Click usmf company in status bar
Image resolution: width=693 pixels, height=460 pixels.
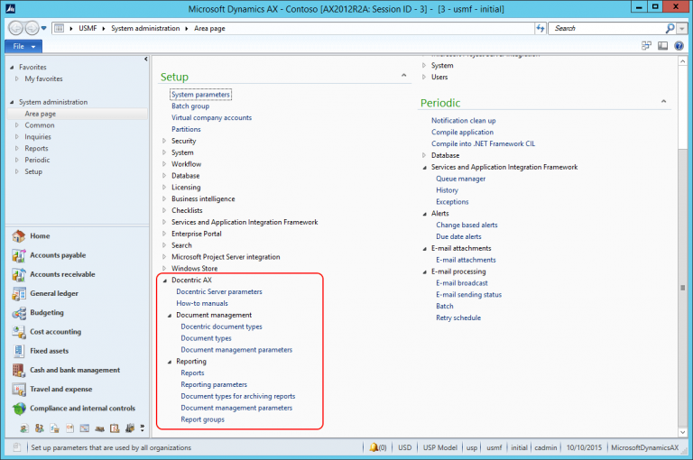pos(494,447)
